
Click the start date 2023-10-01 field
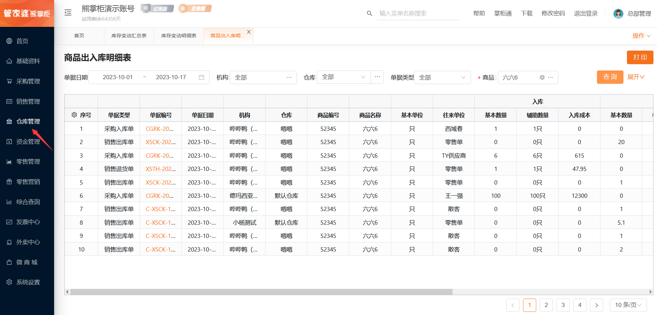tap(118, 77)
